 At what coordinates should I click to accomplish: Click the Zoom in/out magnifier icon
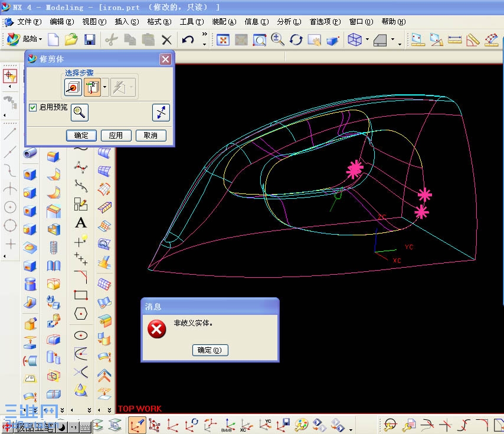tap(277, 40)
